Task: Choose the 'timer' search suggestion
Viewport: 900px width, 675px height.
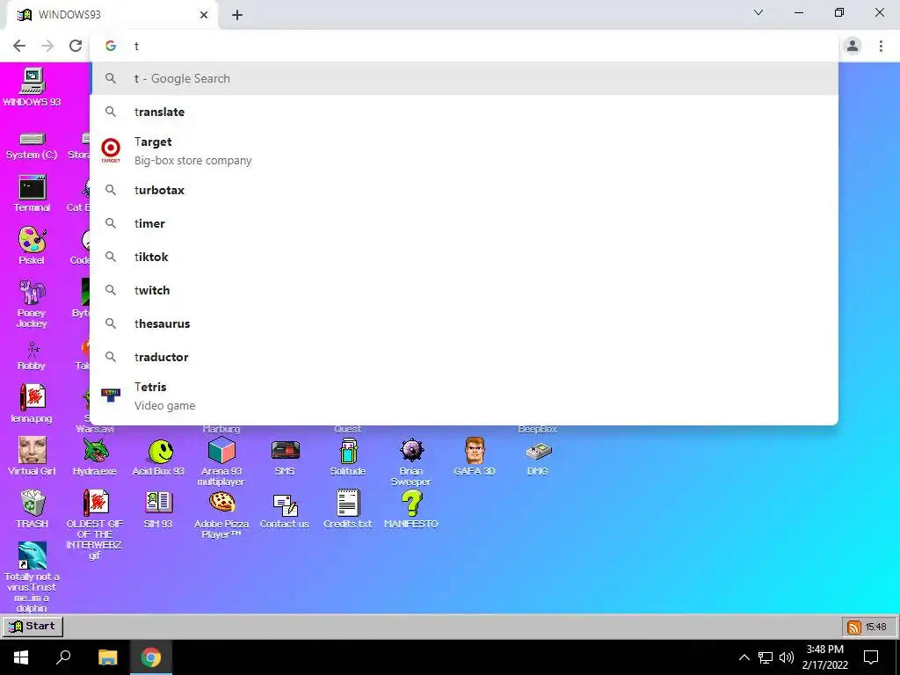Action: pyautogui.click(x=464, y=223)
